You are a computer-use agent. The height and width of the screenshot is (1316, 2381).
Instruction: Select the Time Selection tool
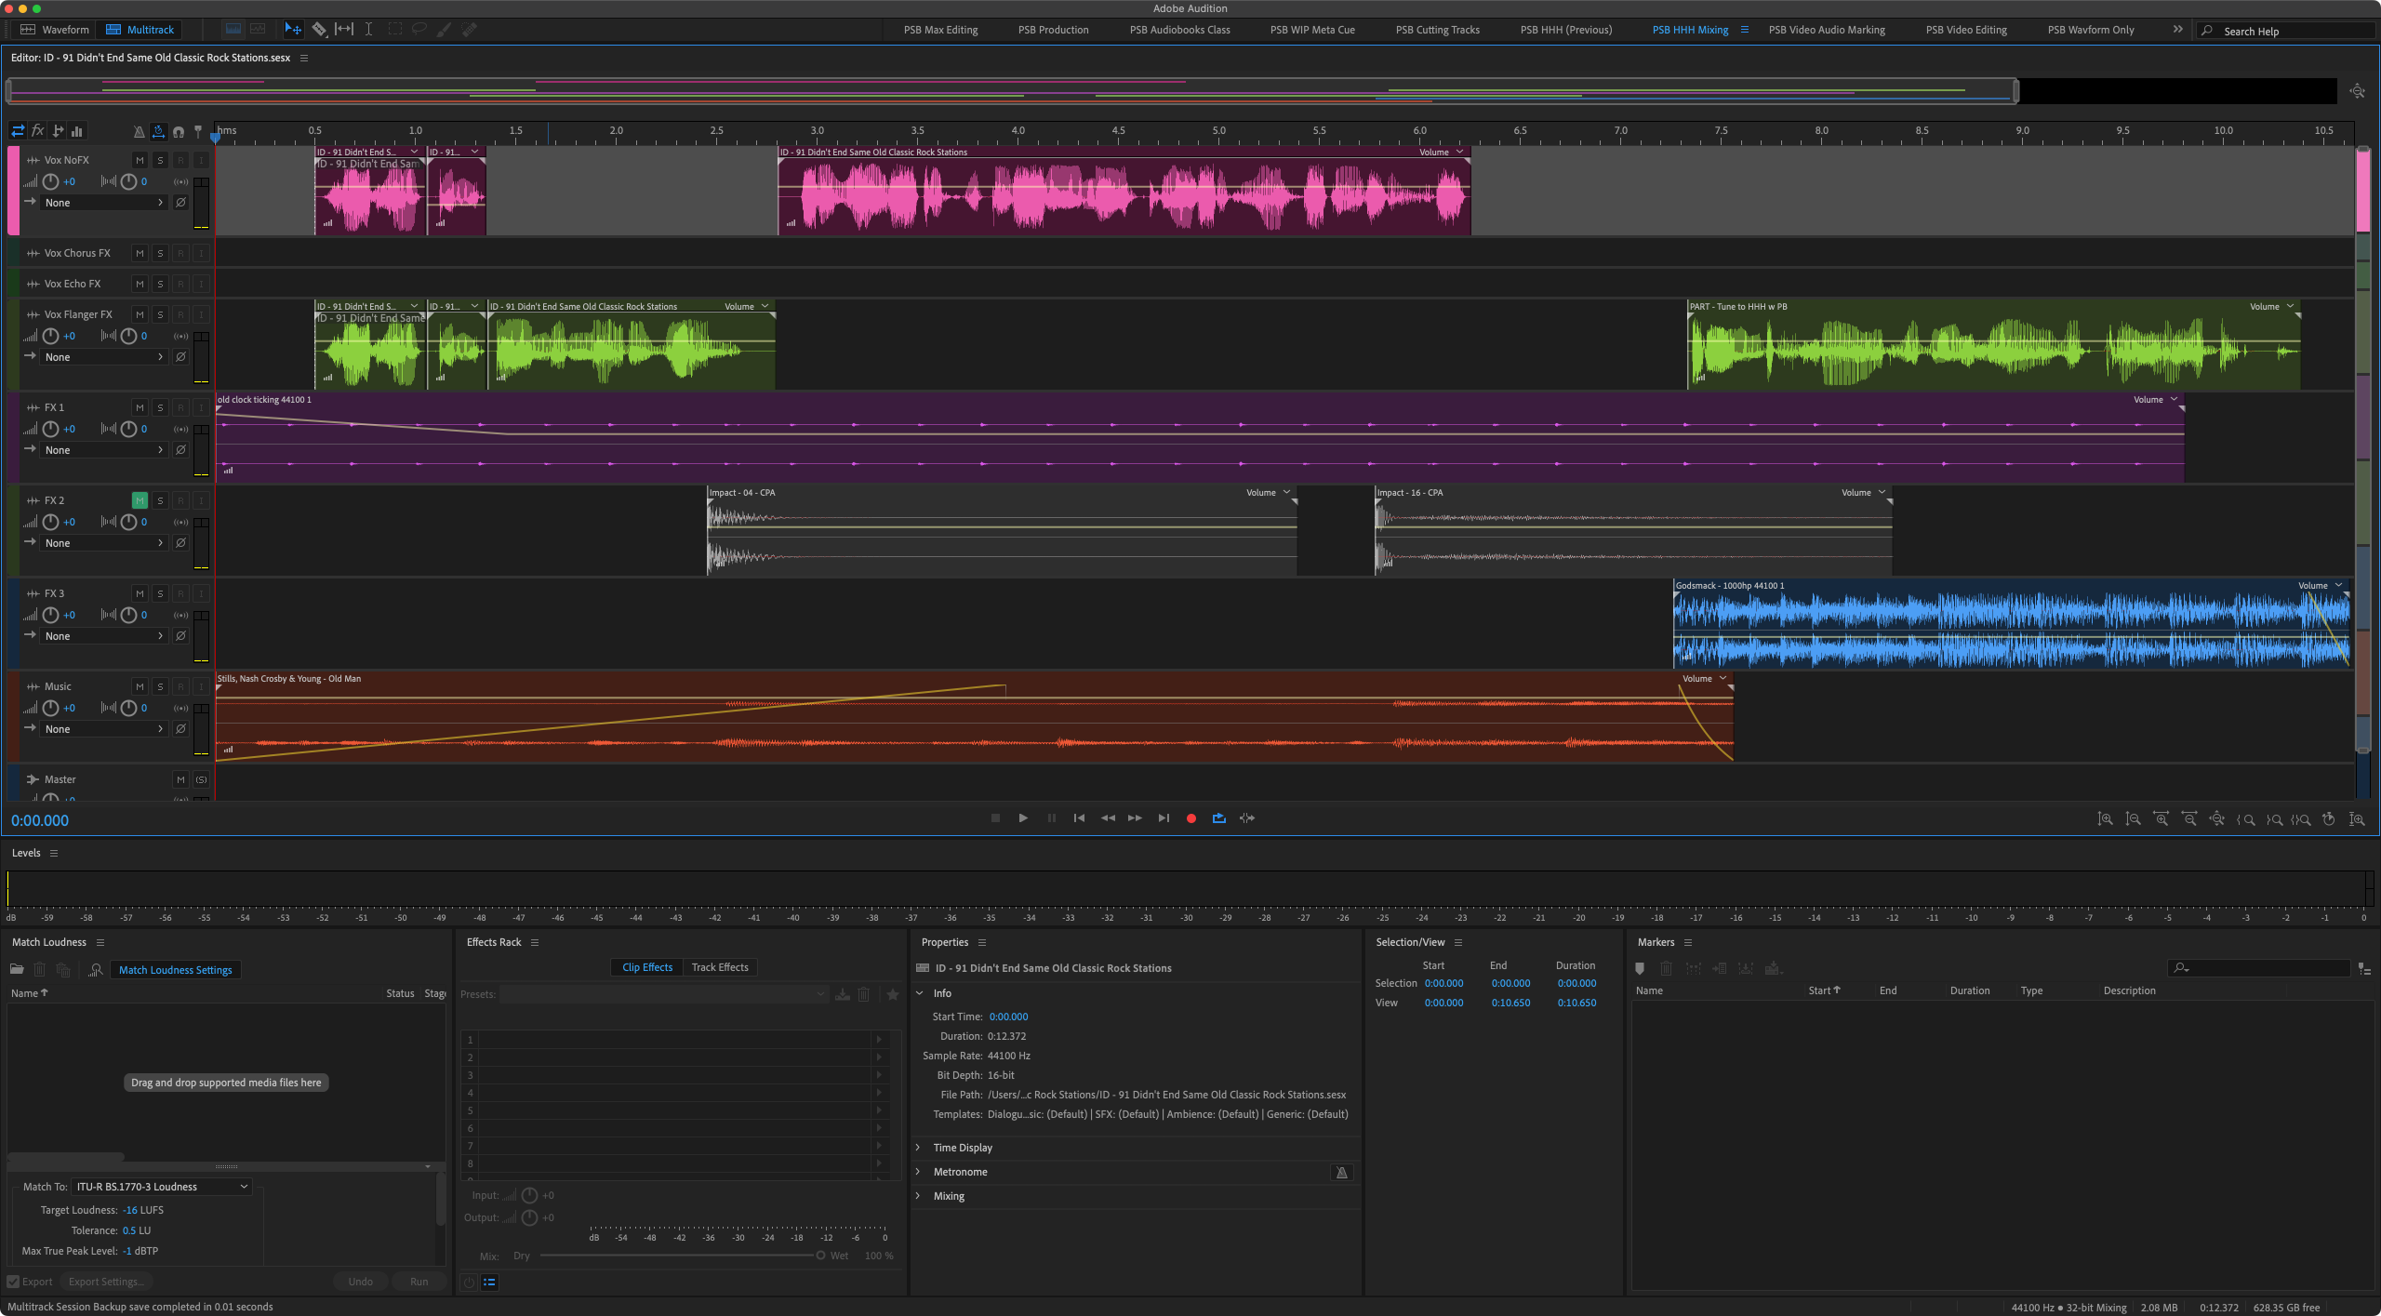pos(368,29)
